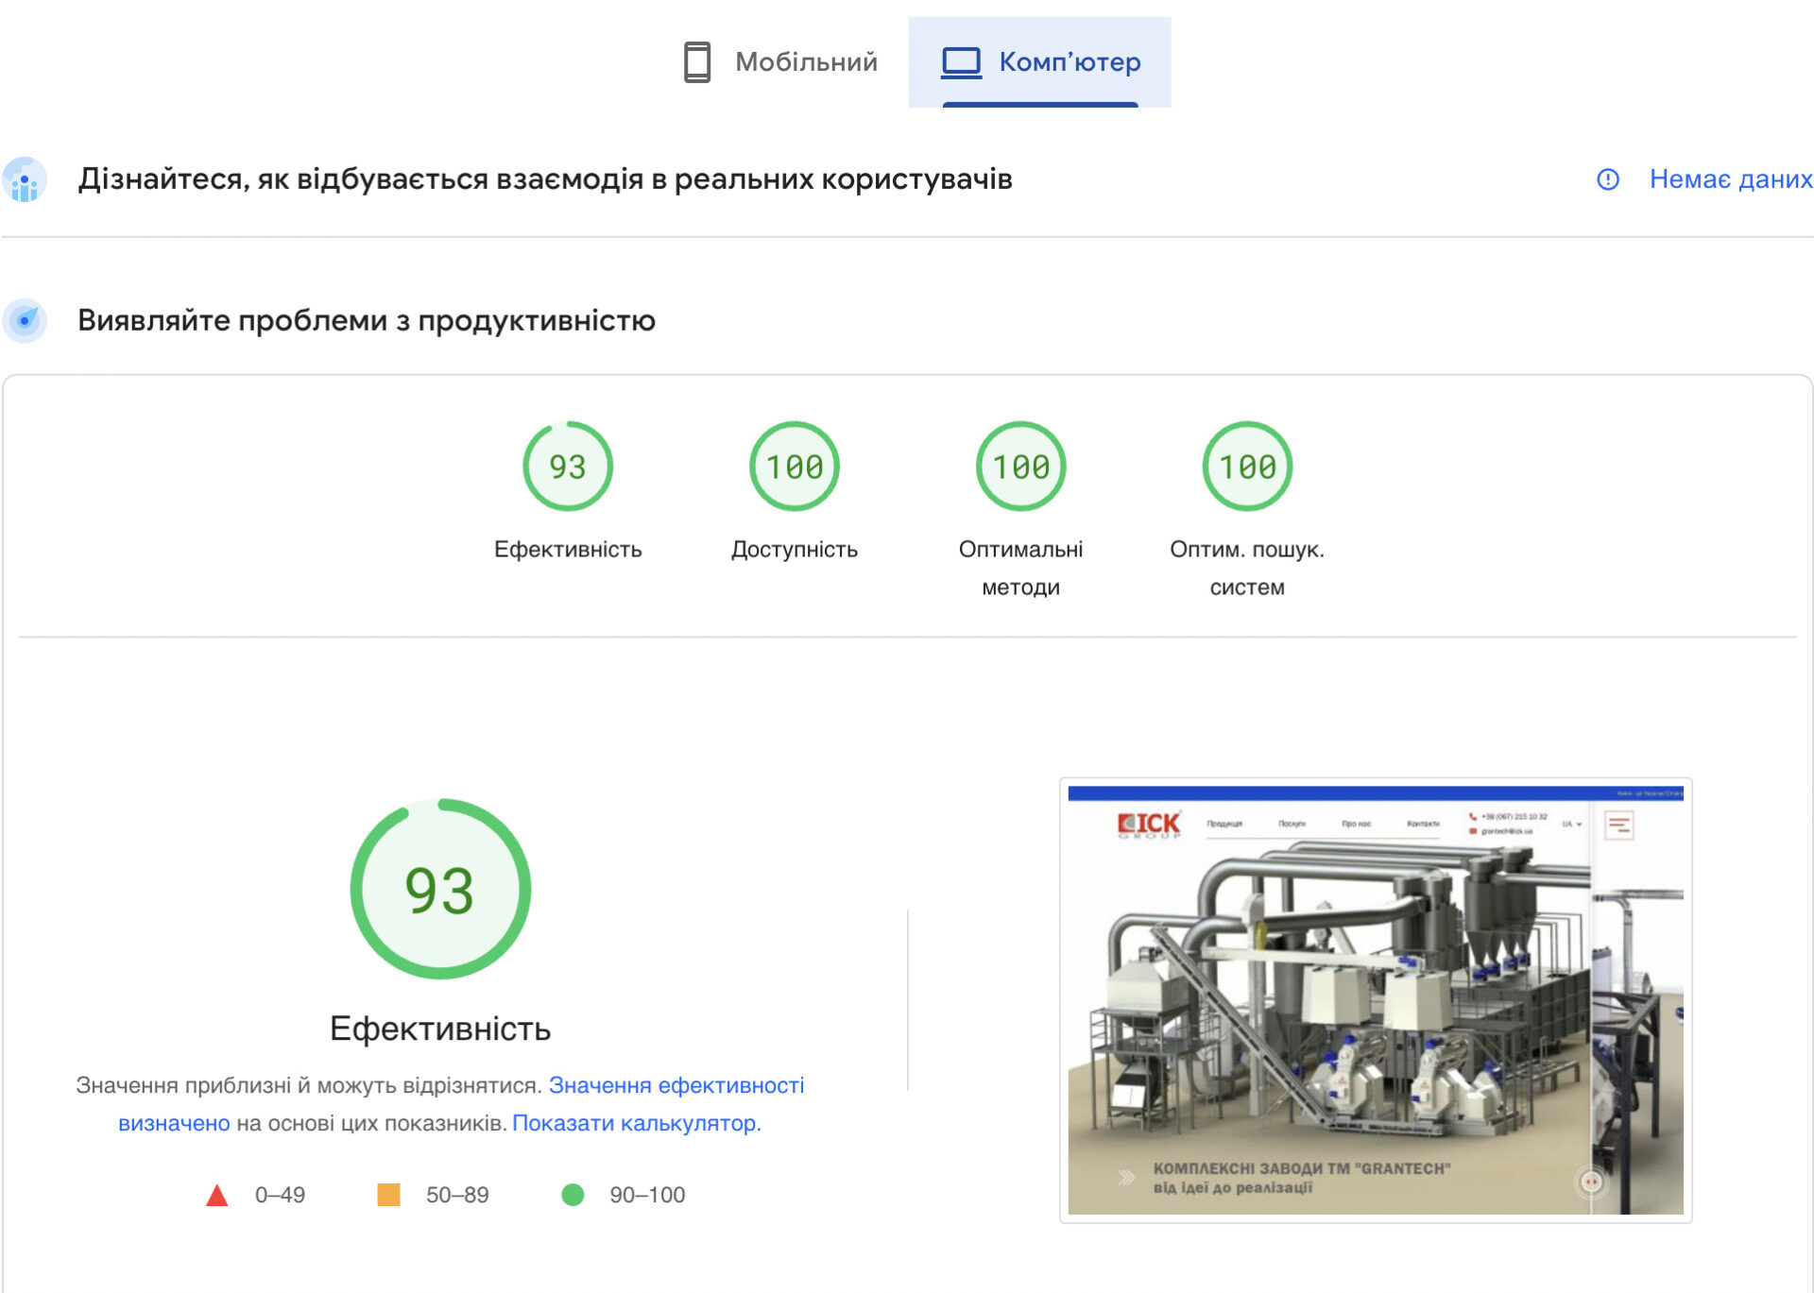
Task: Click the 90–100 legend text
Action: (647, 1195)
